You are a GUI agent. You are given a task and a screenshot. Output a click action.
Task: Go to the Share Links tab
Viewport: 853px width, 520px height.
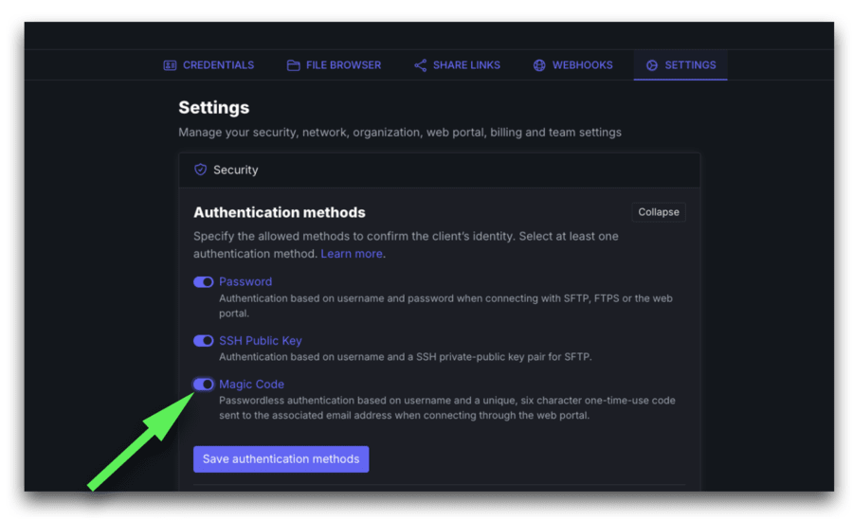466,65
